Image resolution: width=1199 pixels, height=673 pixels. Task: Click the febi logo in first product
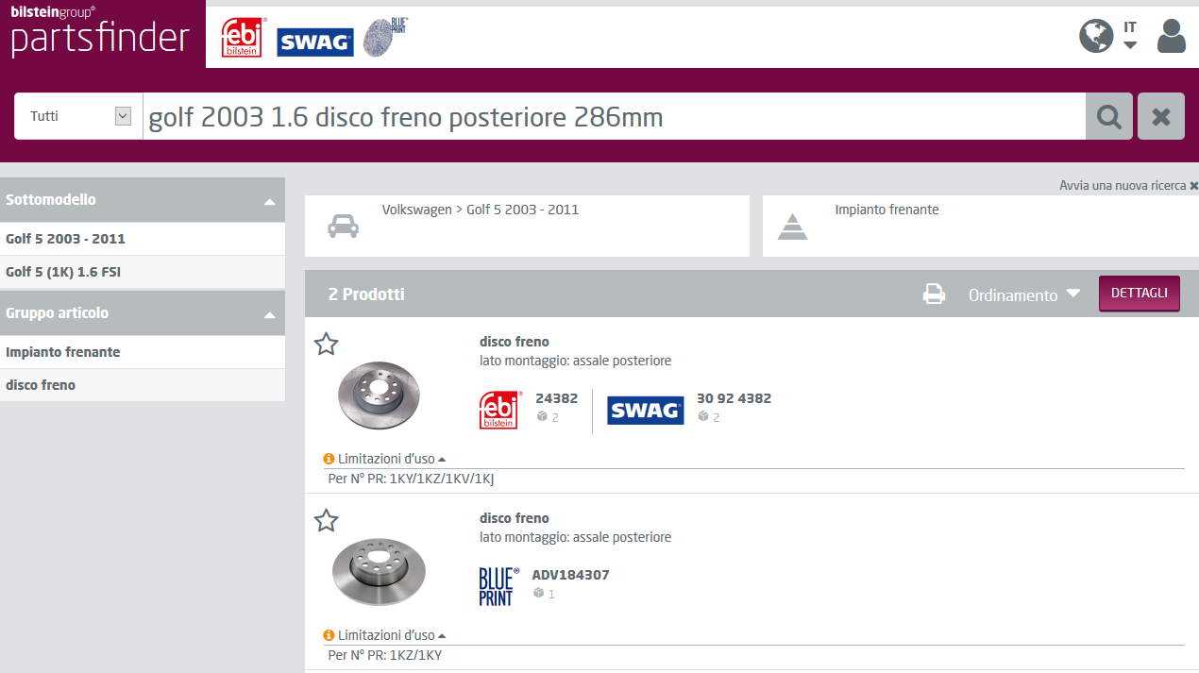(x=499, y=411)
